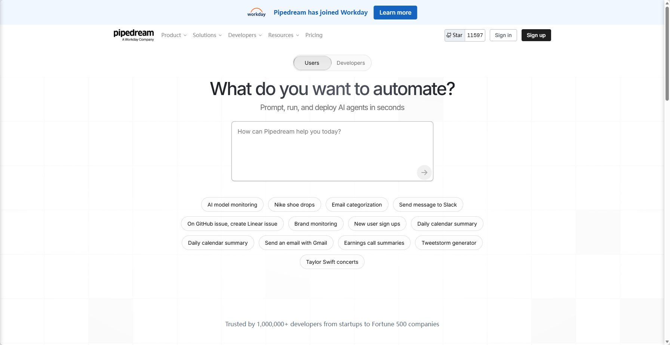670x345 pixels.
Task: Click the Pipedream logo
Action: pyautogui.click(x=134, y=35)
